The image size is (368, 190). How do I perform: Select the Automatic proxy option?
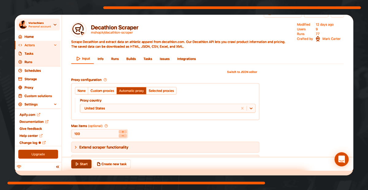point(131,91)
